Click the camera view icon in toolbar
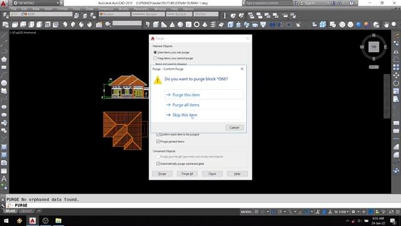 pos(99,24)
